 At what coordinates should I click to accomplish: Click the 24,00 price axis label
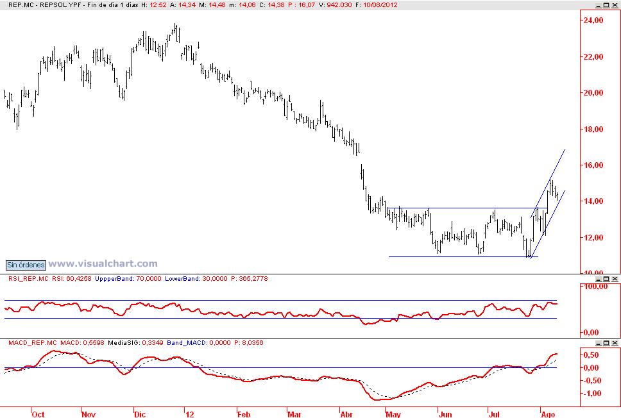tap(593, 21)
